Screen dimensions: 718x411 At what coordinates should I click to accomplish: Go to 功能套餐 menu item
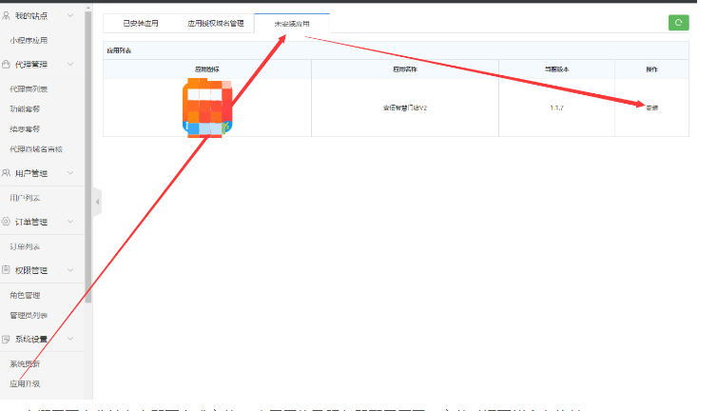(25, 109)
